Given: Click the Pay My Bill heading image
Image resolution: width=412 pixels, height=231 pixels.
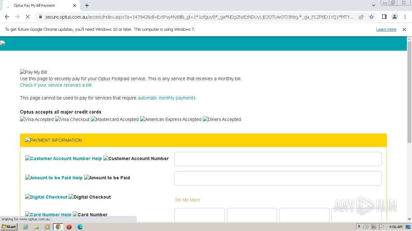Looking at the screenshot, I should point(33,72).
